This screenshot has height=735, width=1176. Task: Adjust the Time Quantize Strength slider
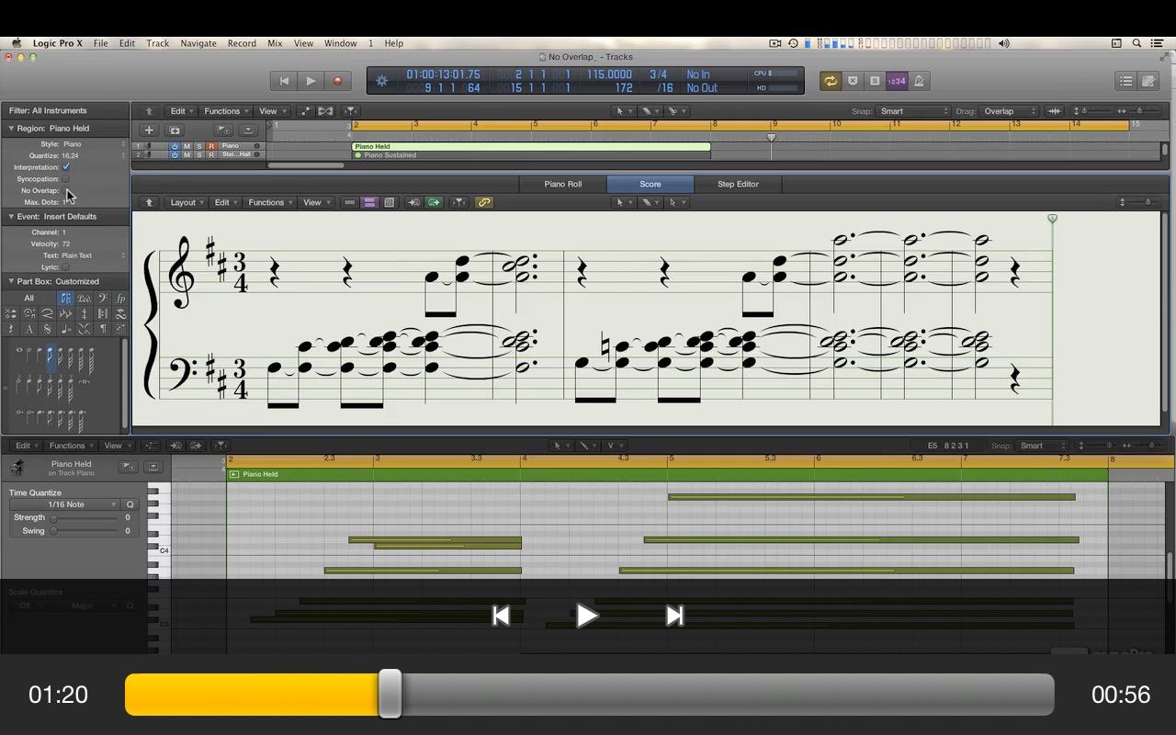(54, 518)
